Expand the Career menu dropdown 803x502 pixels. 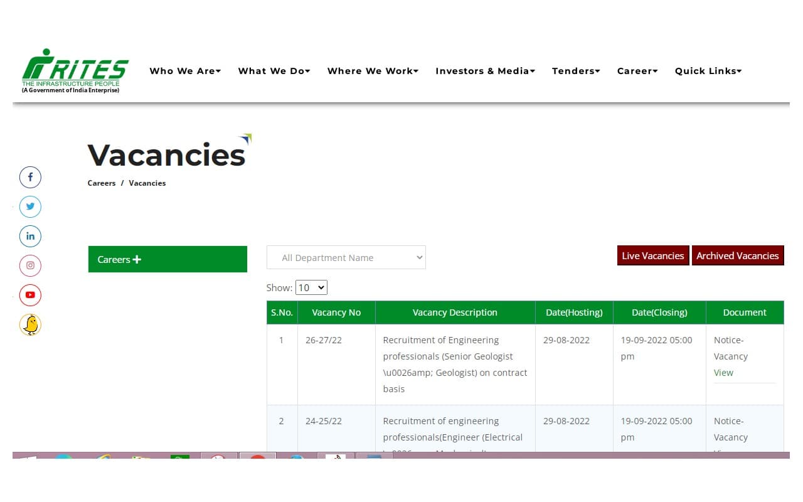pyautogui.click(x=637, y=71)
